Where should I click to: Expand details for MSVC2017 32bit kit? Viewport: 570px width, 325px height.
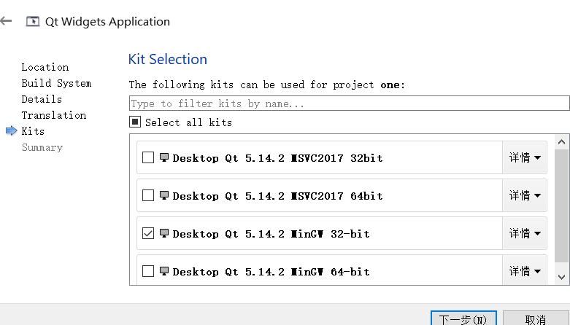525,157
